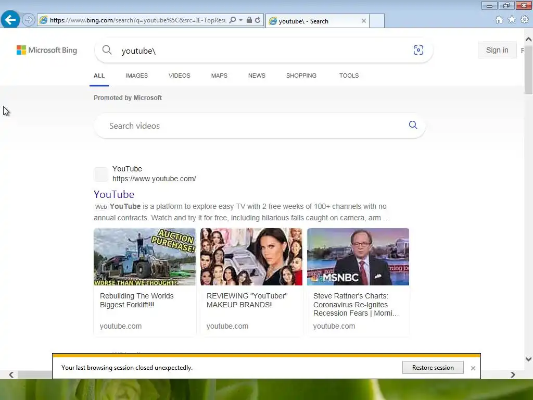Viewport: 533px width, 400px height.
Task: Click the Bing search magnifier icon
Action: pyautogui.click(x=107, y=50)
